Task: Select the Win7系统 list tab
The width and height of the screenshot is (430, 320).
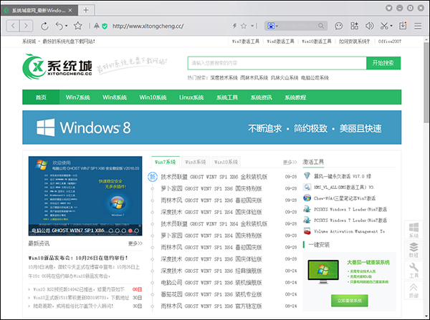Action: [x=165, y=162]
